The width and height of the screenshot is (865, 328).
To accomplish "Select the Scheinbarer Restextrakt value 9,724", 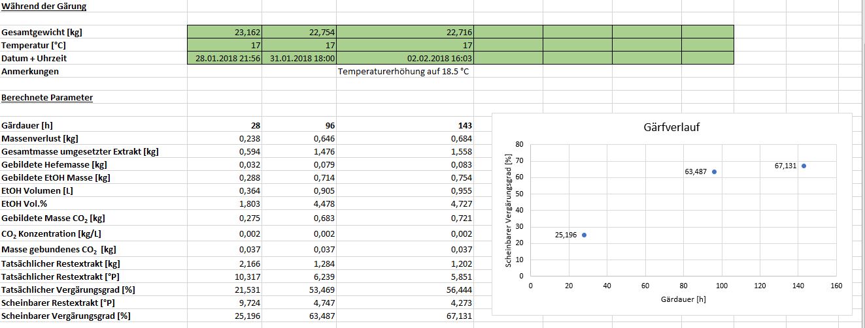I will 224,302.
